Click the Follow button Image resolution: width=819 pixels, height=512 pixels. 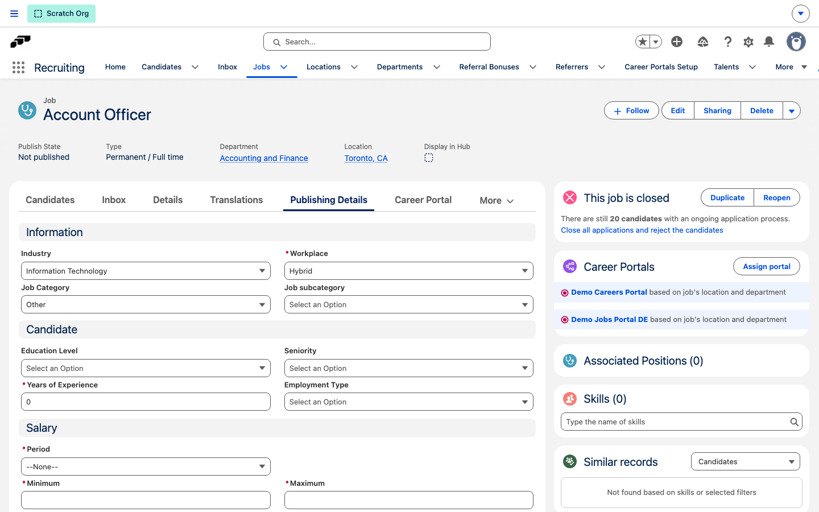(x=631, y=111)
